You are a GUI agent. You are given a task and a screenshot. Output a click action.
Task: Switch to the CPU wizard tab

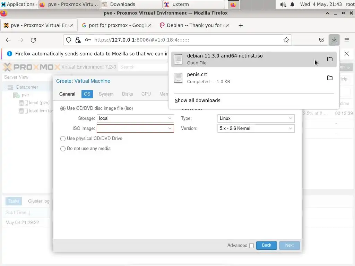(146, 94)
